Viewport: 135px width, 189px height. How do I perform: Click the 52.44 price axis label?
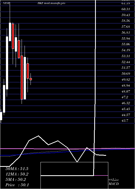coord(126,62)
